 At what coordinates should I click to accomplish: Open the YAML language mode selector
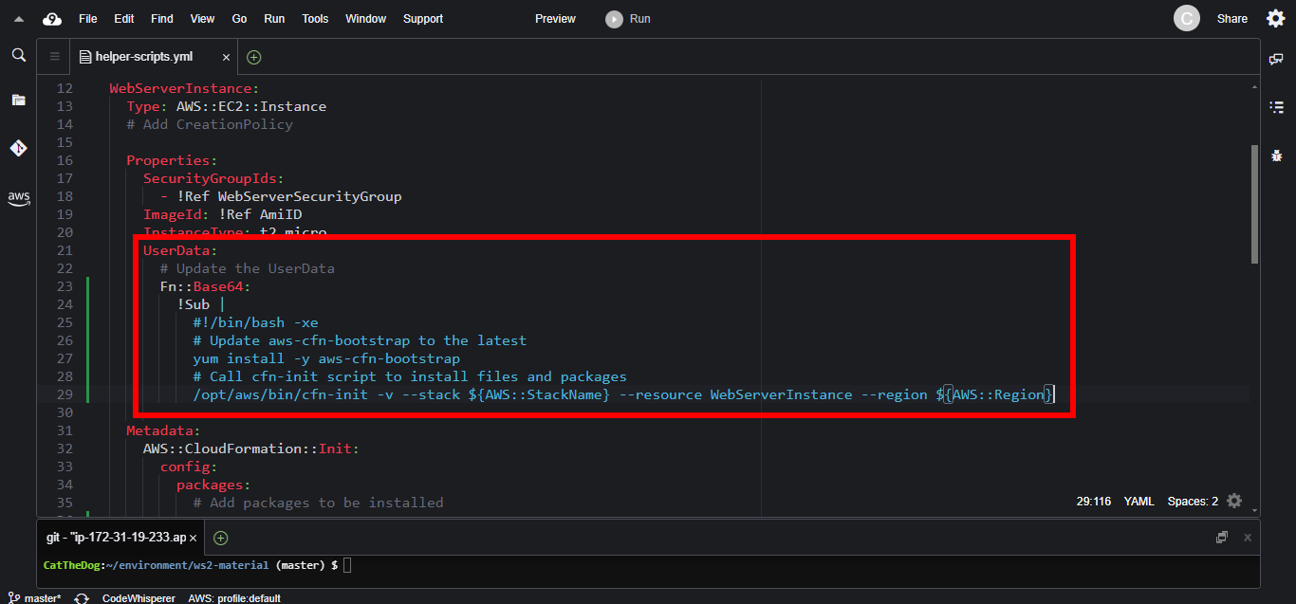pyautogui.click(x=1139, y=502)
